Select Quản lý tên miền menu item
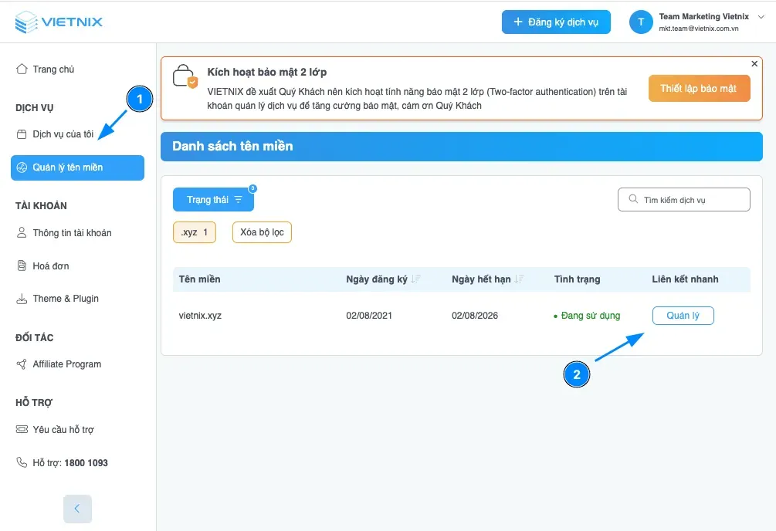 point(77,167)
